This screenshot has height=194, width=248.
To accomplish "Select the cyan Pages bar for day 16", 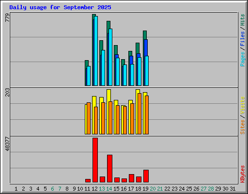I will point(125,75).
